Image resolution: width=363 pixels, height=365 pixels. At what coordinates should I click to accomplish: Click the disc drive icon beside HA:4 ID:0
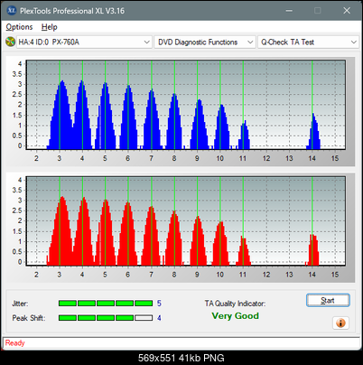10,42
